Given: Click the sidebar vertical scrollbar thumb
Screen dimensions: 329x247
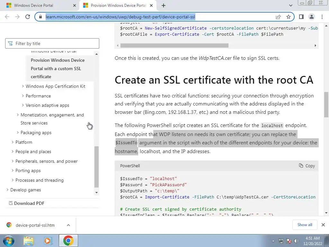Looking at the screenshot, I should coord(96,167).
